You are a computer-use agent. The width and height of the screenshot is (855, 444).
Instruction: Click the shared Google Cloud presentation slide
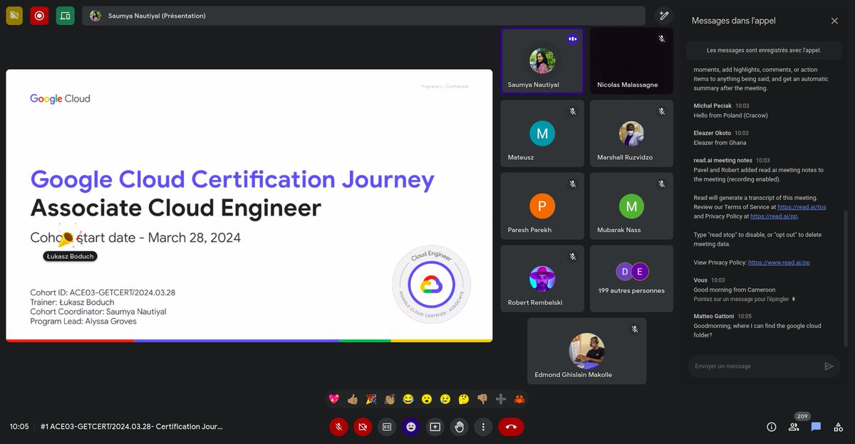tap(249, 206)
